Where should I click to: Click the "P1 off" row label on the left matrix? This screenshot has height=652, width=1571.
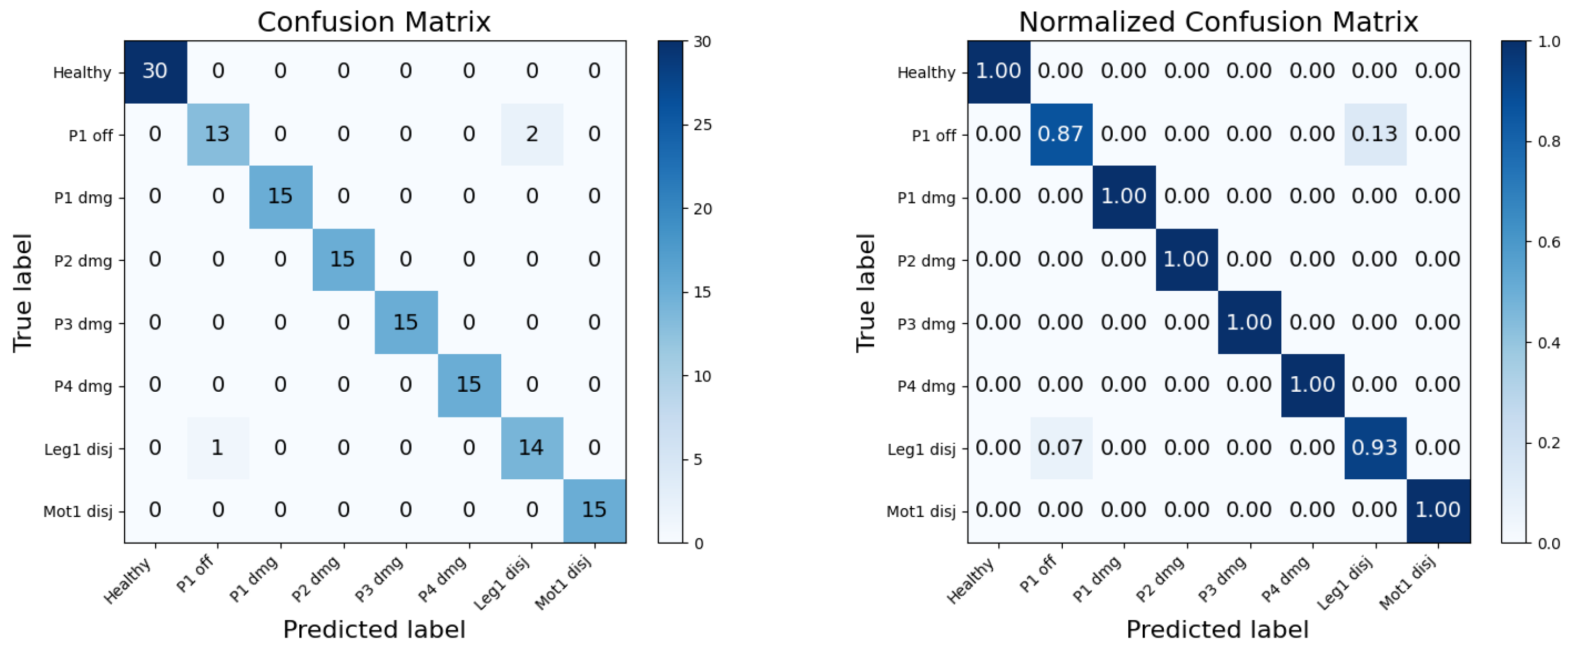coord(90,135)
